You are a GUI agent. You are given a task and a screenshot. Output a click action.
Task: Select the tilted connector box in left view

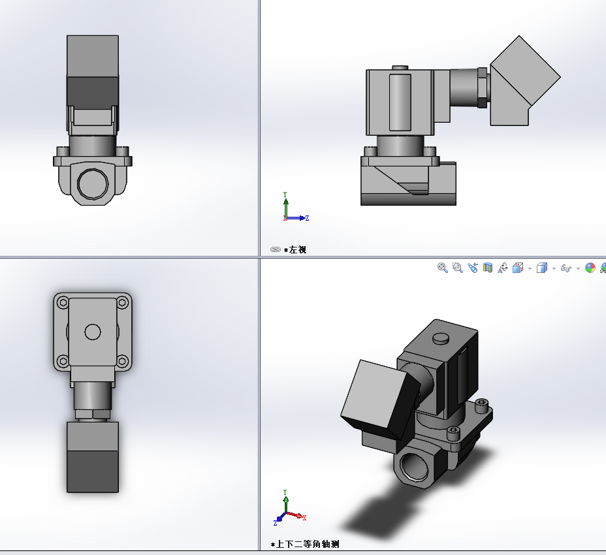(525, 81)
